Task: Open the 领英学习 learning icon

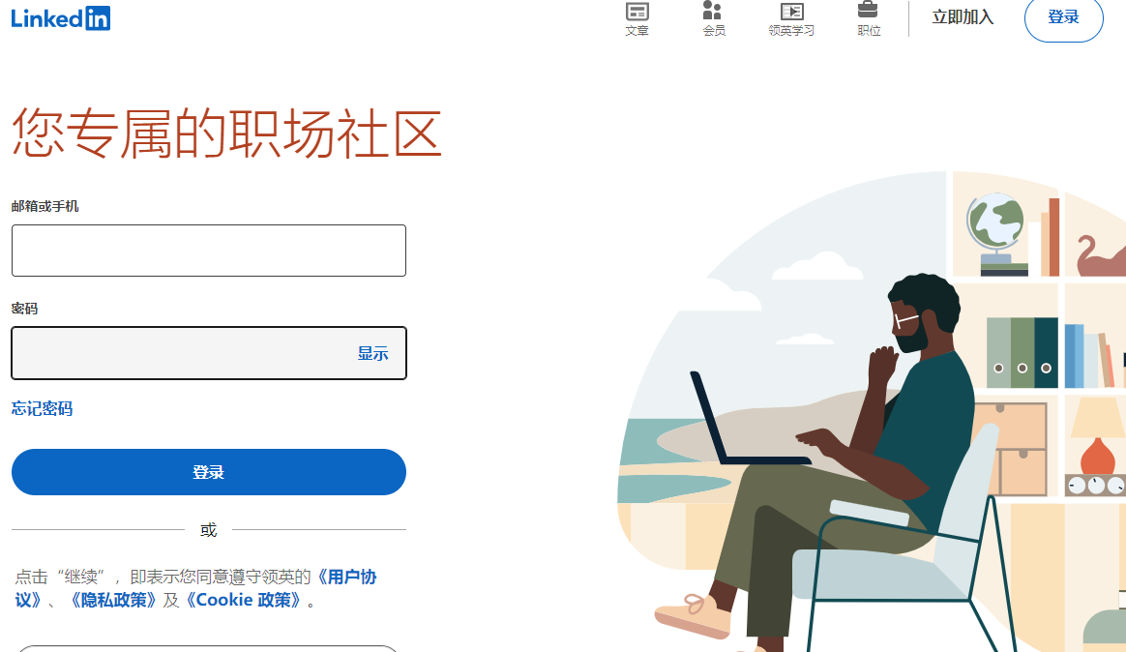Action: 791,19
